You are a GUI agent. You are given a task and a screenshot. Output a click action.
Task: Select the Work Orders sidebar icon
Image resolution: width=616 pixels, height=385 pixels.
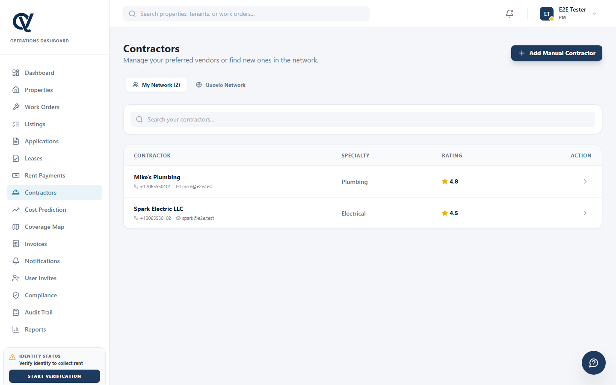[x=16, y=107]
